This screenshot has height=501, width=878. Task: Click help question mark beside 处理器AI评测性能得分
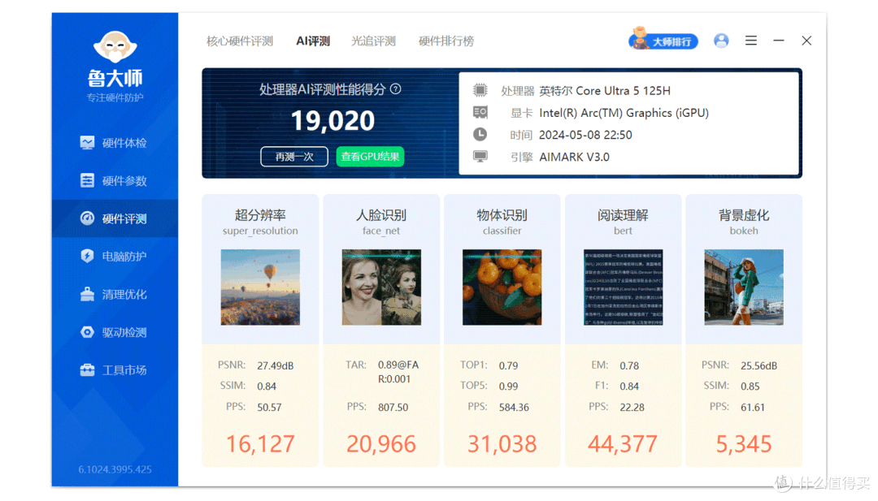[395, 89]
